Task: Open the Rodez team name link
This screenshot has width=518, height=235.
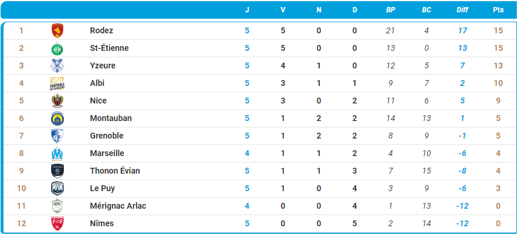Action: coord(101,30)
